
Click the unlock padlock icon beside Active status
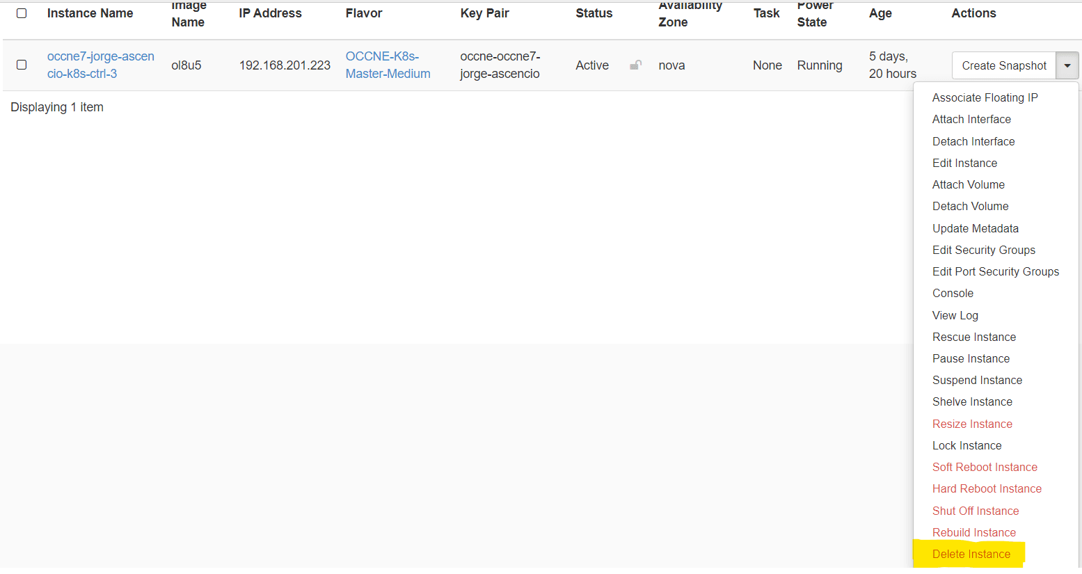tap(635, 65)
